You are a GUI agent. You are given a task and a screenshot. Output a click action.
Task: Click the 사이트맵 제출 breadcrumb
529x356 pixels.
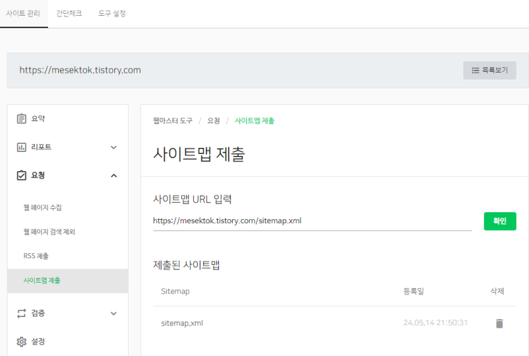255,120
